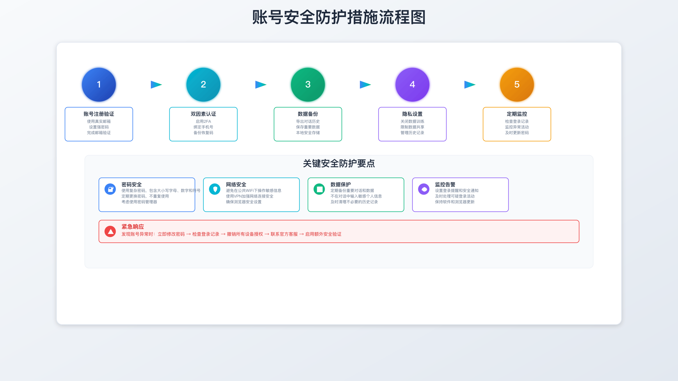678x381 pixels.
Task: Click the shield icon beside 网络安全
Action: click(x=215, y=189)
